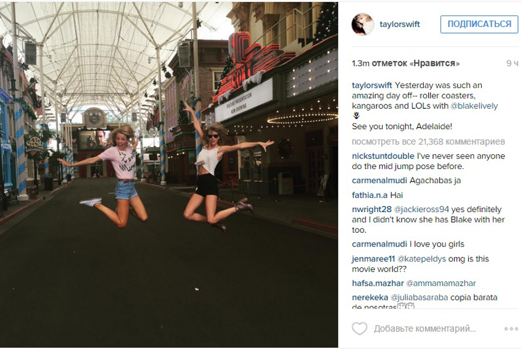Click the fathia.n.a username
Screen dimensions: 521x349
click(x=370, y=195)
